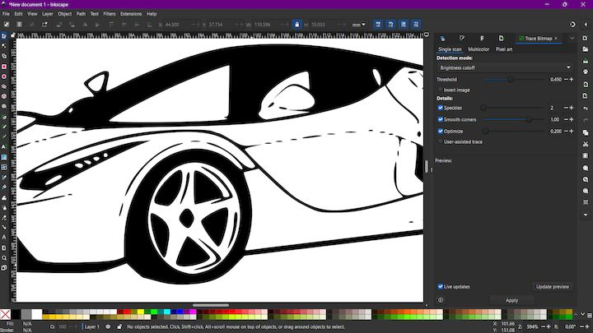Increase the Threshold value with plus
The width and height of the screenshot is (593, 333).
572,79
